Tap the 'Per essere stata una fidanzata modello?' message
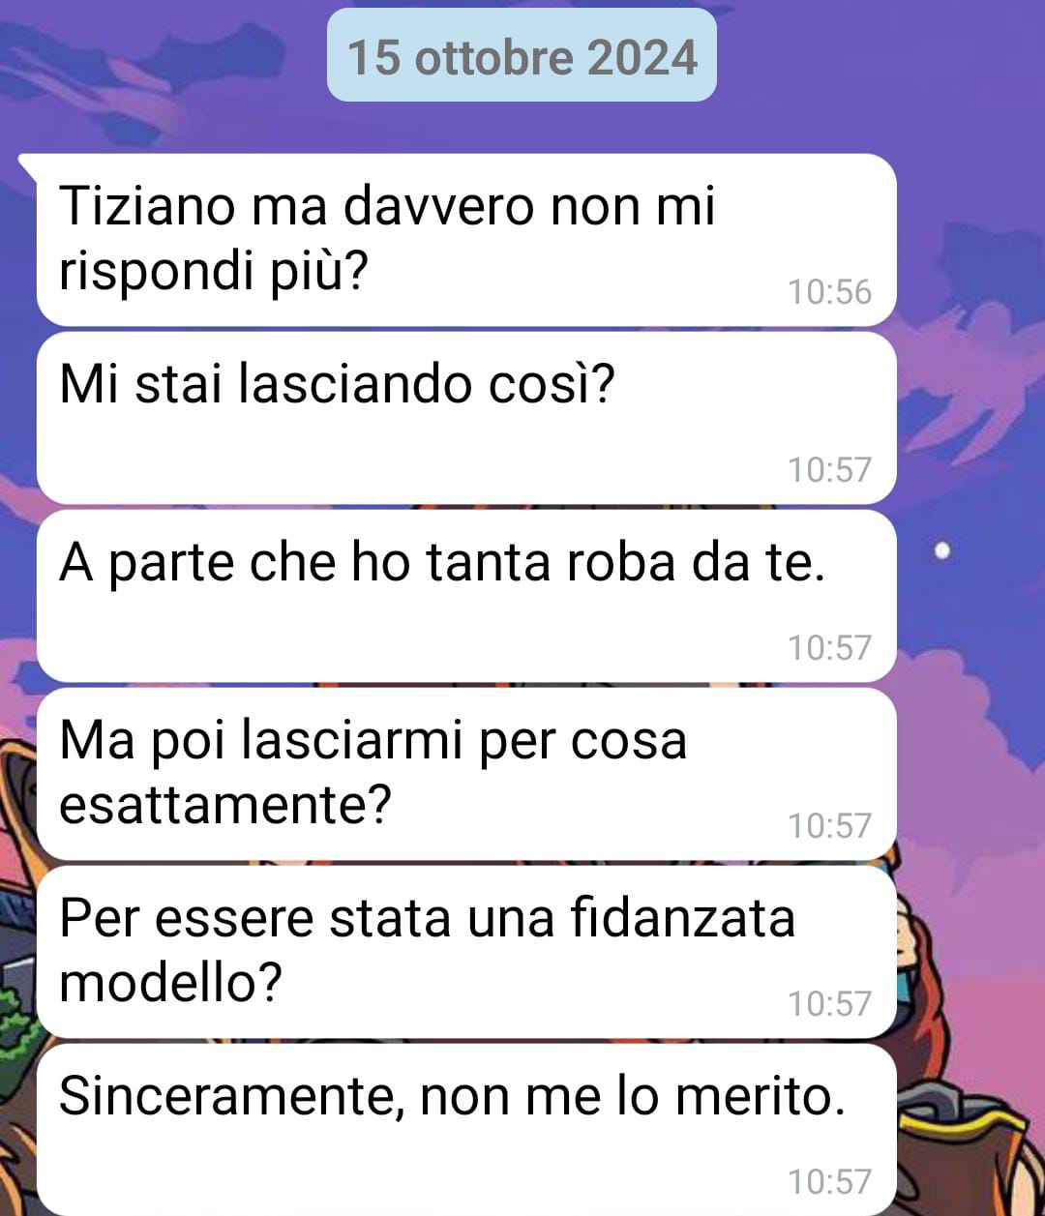 [x=466, y=952]
